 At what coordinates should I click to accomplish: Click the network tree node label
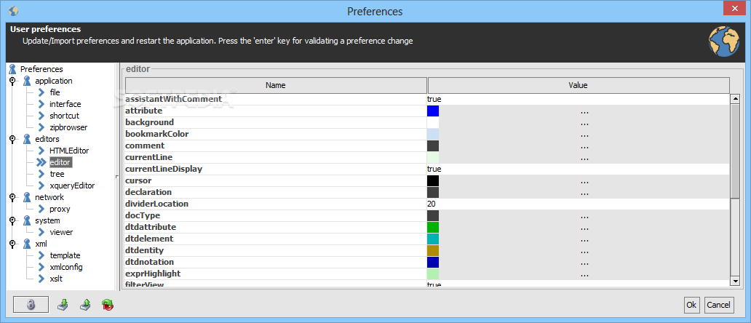click(x=49, y=197)
